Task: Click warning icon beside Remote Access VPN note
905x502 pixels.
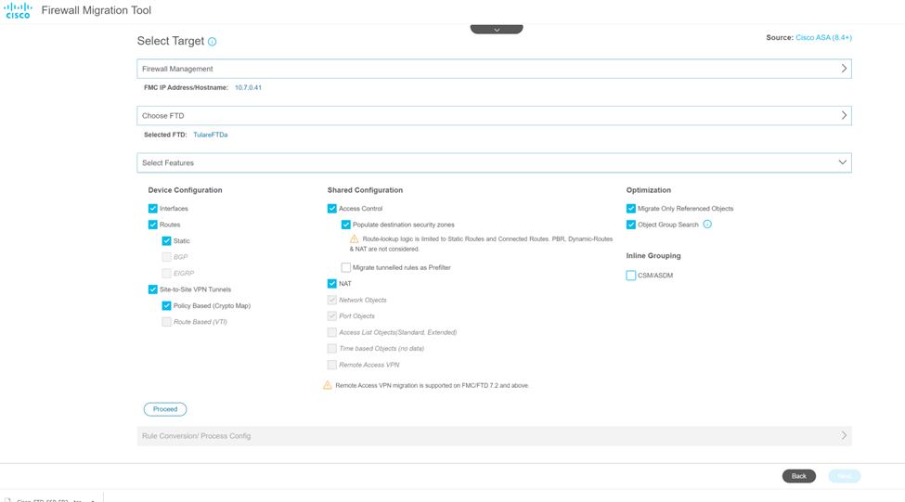Action: [x=327, y=385]
